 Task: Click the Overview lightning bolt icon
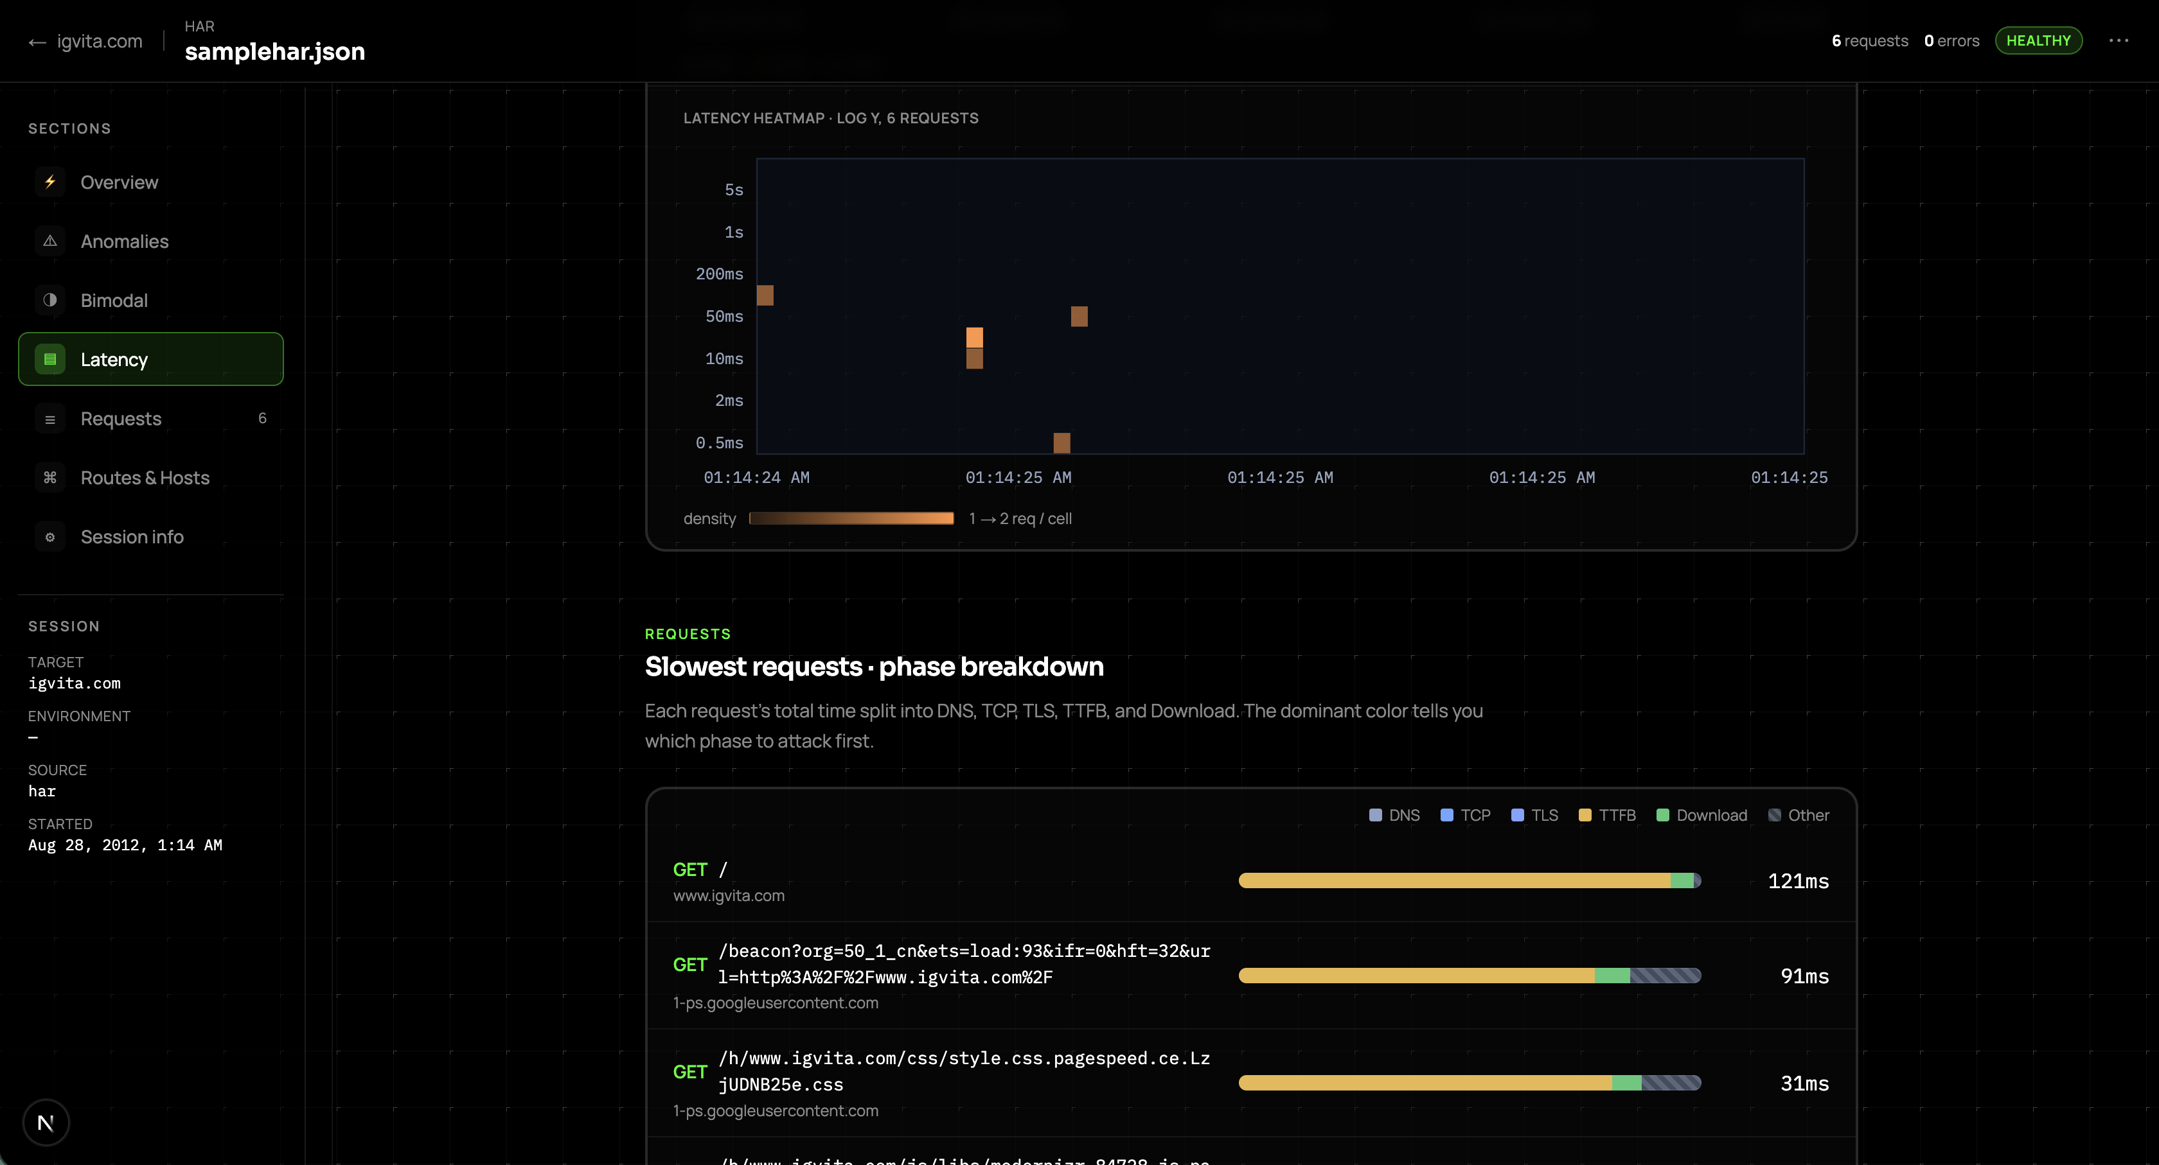(x=50, y=182)
